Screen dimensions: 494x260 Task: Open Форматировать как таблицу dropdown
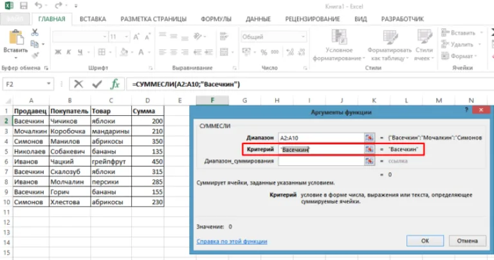coord(389,46)
